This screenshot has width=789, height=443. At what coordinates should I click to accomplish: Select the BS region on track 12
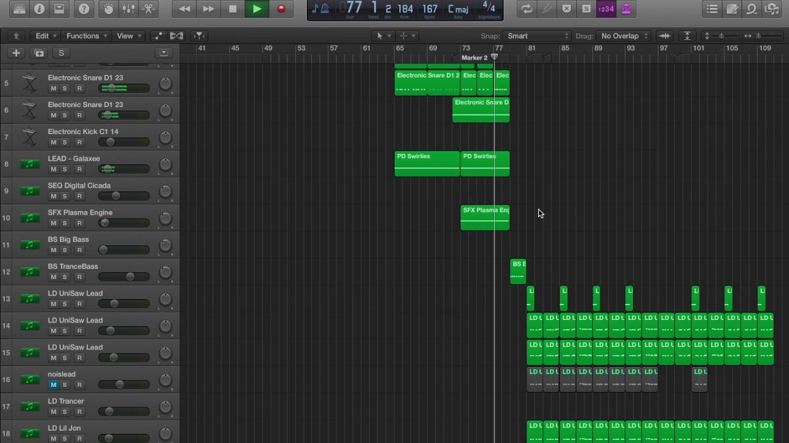[x=518, y=272]
